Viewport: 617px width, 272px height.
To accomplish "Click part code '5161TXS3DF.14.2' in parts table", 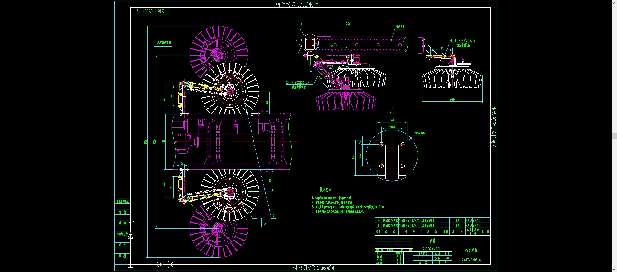I will (x=409, y=221).
